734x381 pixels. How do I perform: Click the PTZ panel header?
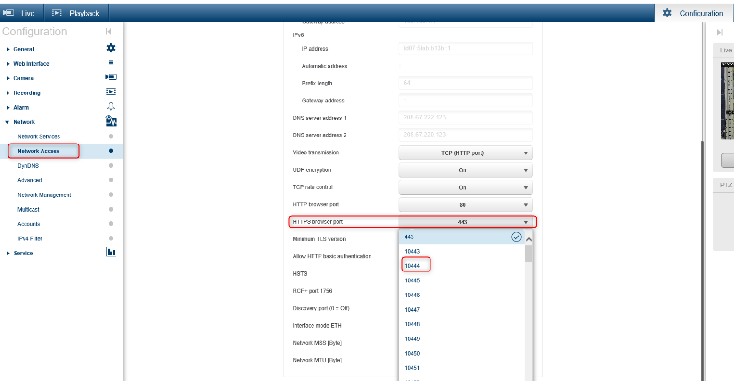(724, 185)
